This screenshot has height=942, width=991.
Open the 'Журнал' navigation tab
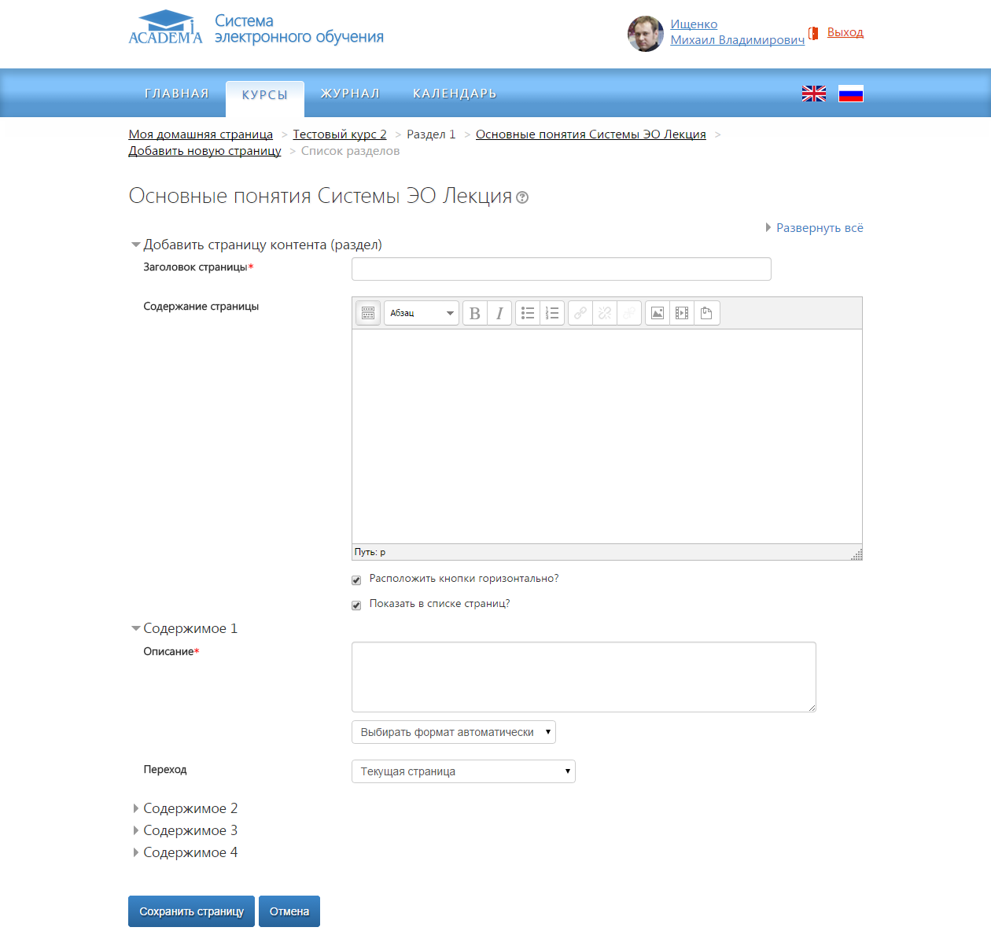pyautogui.click(x=350, y=94)
